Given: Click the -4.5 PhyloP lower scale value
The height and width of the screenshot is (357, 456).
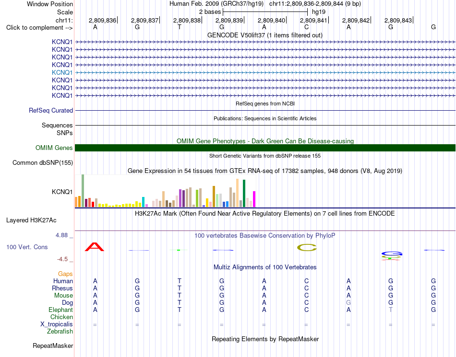Looking at the screenshot, I should point(62,259).
